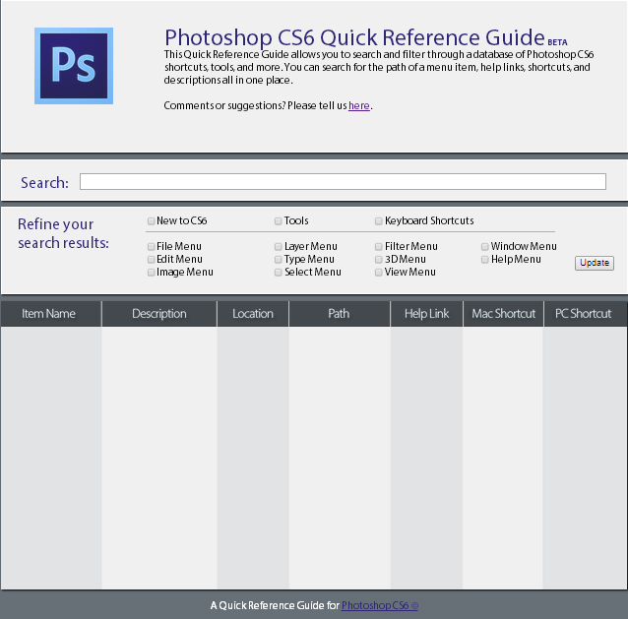
Task: Follow the Photoshop CS6 footer link
Action: point(380,605)
